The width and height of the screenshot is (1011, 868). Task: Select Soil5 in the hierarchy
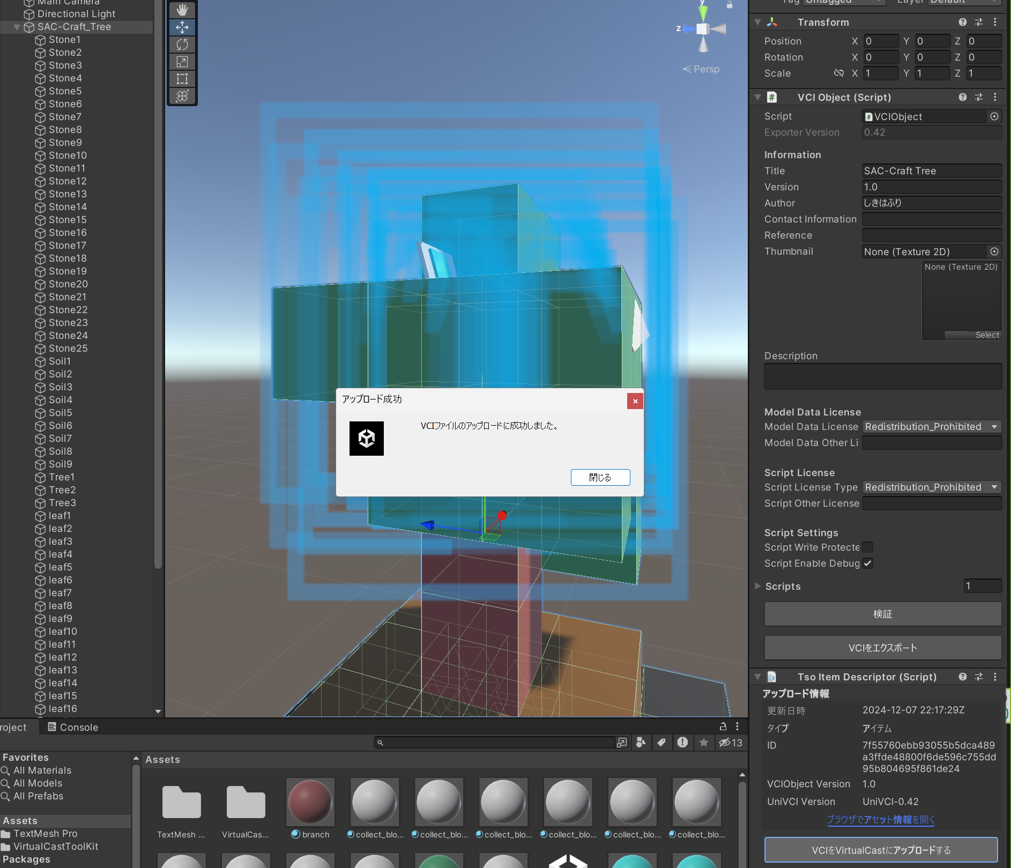[x=60, y=413]
